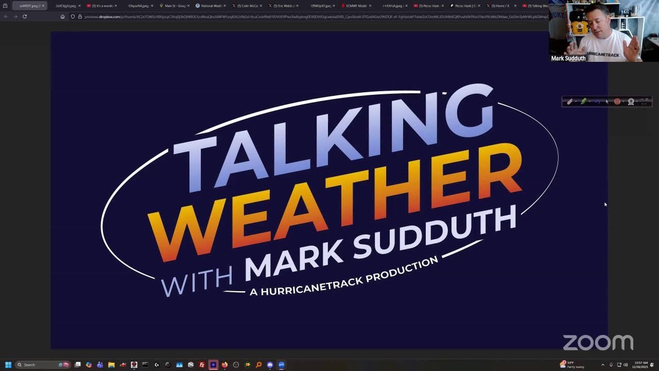Click the browser back arrow
This screenshot has width=659, height=371.
(6, 16)
